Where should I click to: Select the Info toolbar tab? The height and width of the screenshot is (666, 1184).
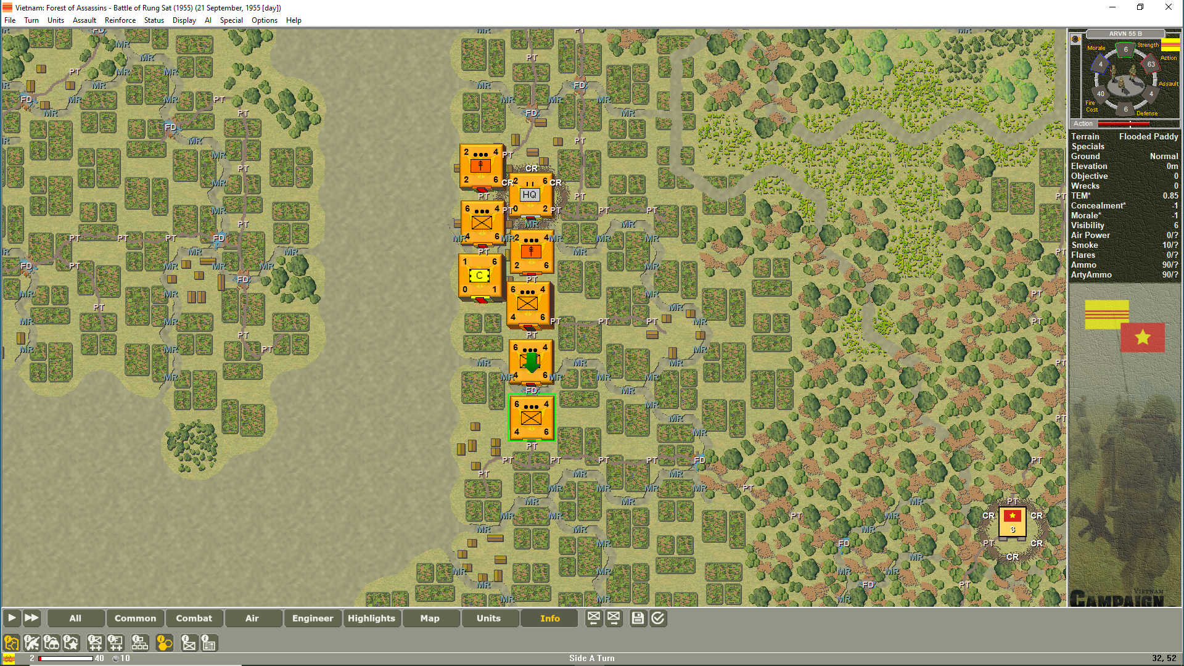tap(549, 618)
